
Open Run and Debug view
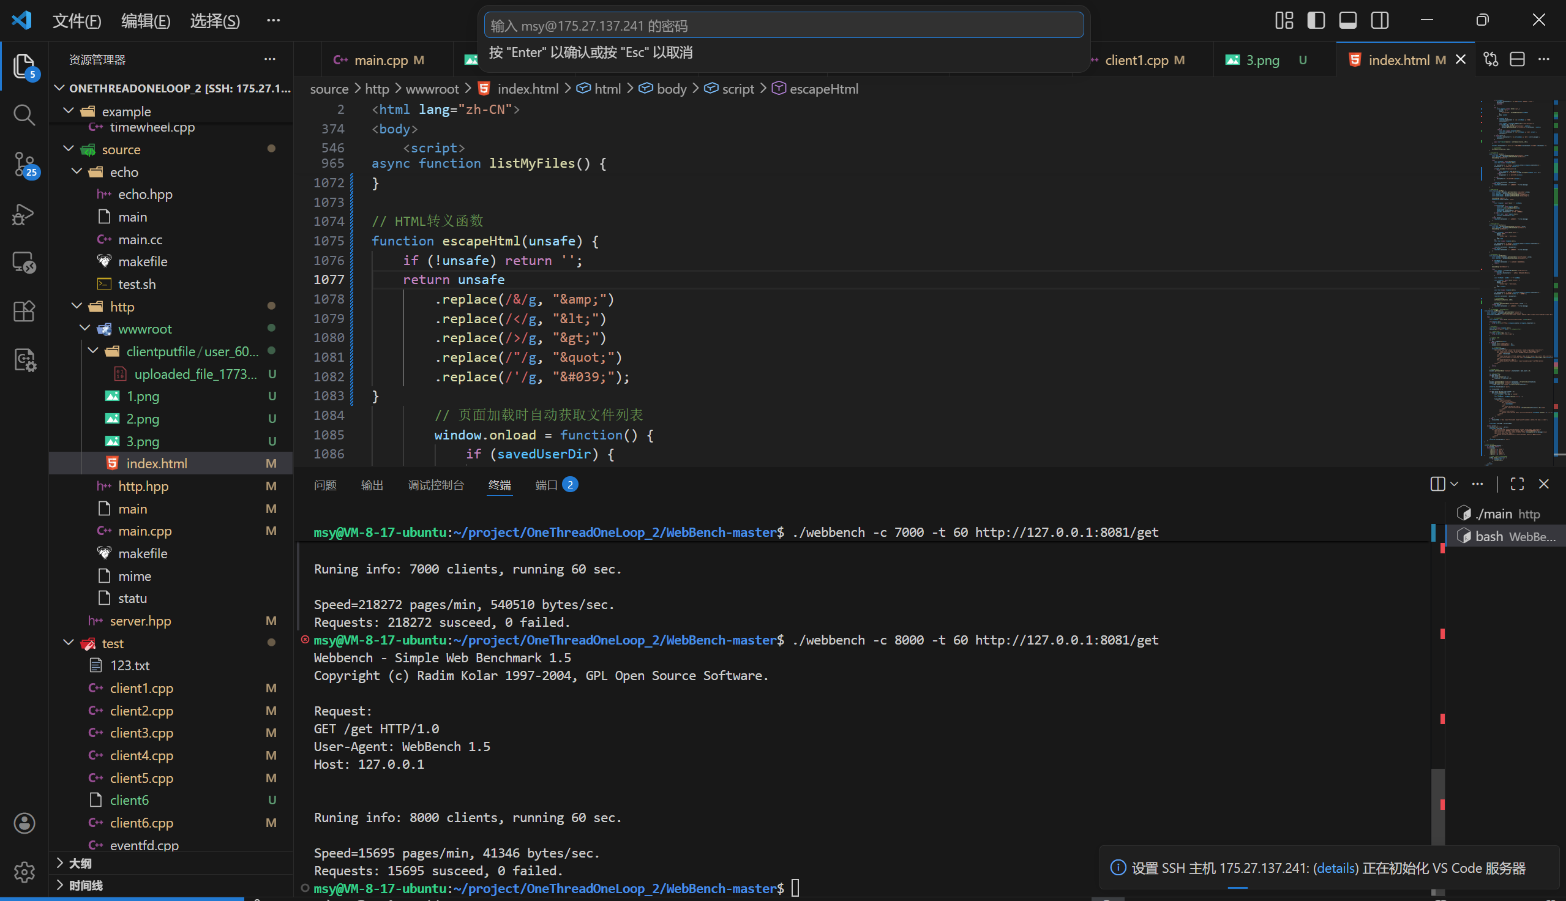(x=23, y=214)
